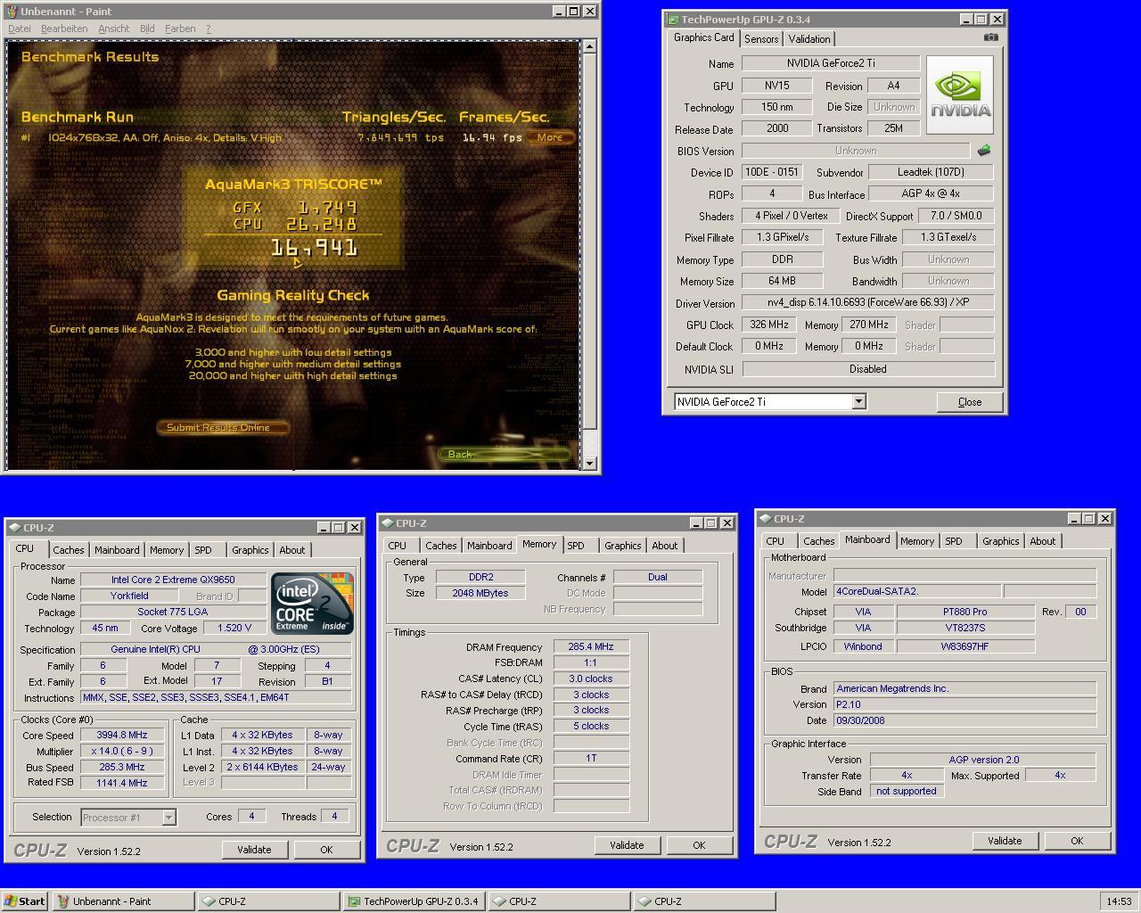
Task: Open the Farben menu in Paint
Action: [x=180, y=29]
